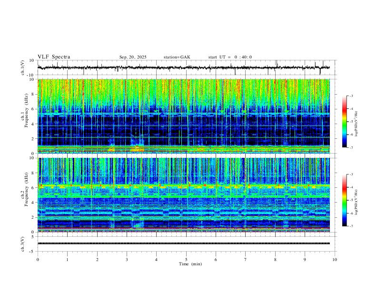This screenshot has width=377, height=291.
Task: Click the "Time (min)" axis label
Action: [x=190, y=264]
